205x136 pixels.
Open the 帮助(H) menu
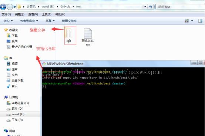coord(60,14)
